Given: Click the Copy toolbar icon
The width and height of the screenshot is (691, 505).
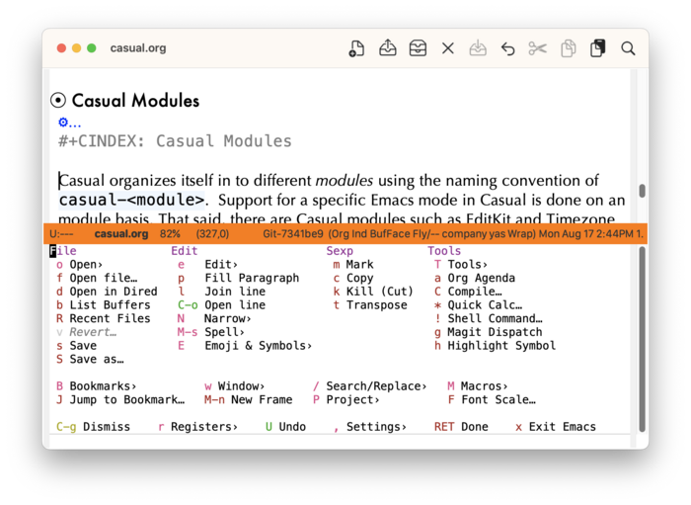Looking at the screenshot, I should point(568,48).
